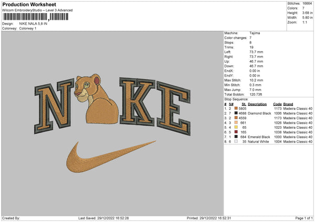The height and width of the screenshot is (222, 315).
Task: Click the embroidered letter K in the design
Action: point(137,102)
